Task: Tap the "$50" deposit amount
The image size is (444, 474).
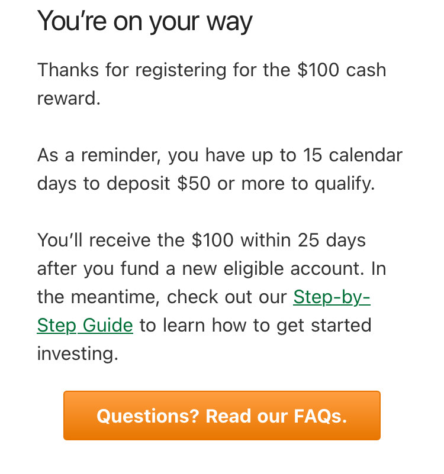Action: tap(194, 184)
